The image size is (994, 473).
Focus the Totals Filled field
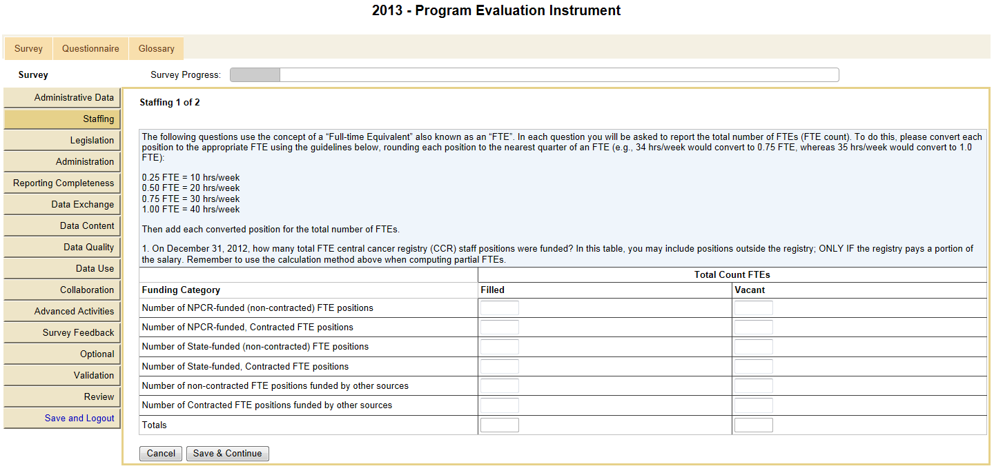coord(500,425)
